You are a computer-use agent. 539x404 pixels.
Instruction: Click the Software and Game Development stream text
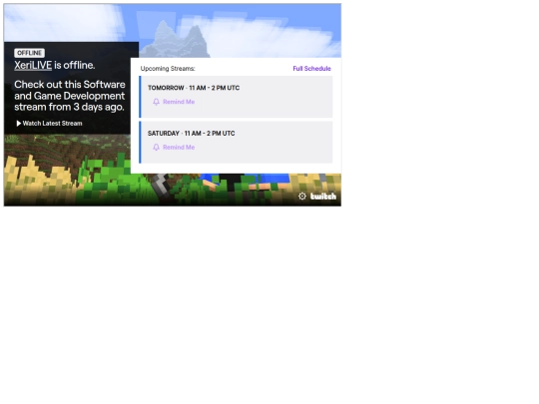[70, 96]
